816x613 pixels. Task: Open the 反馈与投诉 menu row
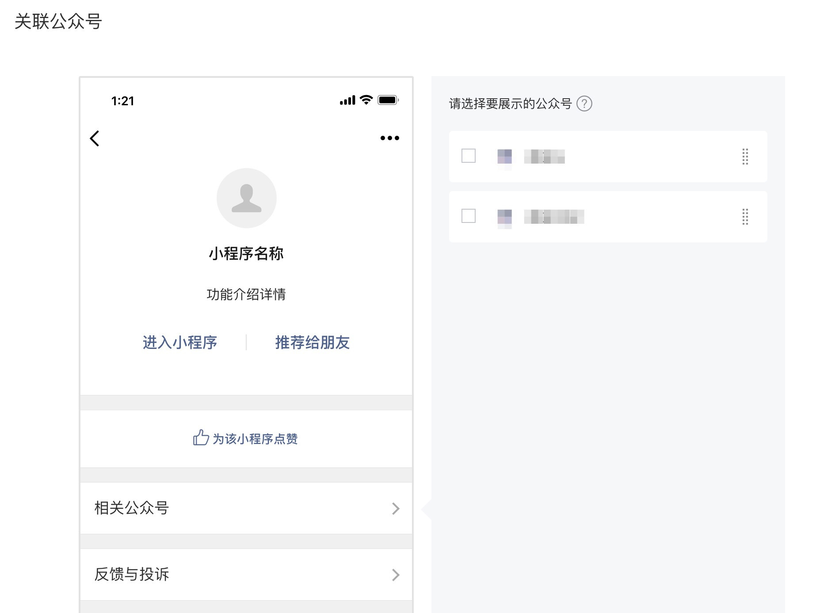click(x=246, y=574)
